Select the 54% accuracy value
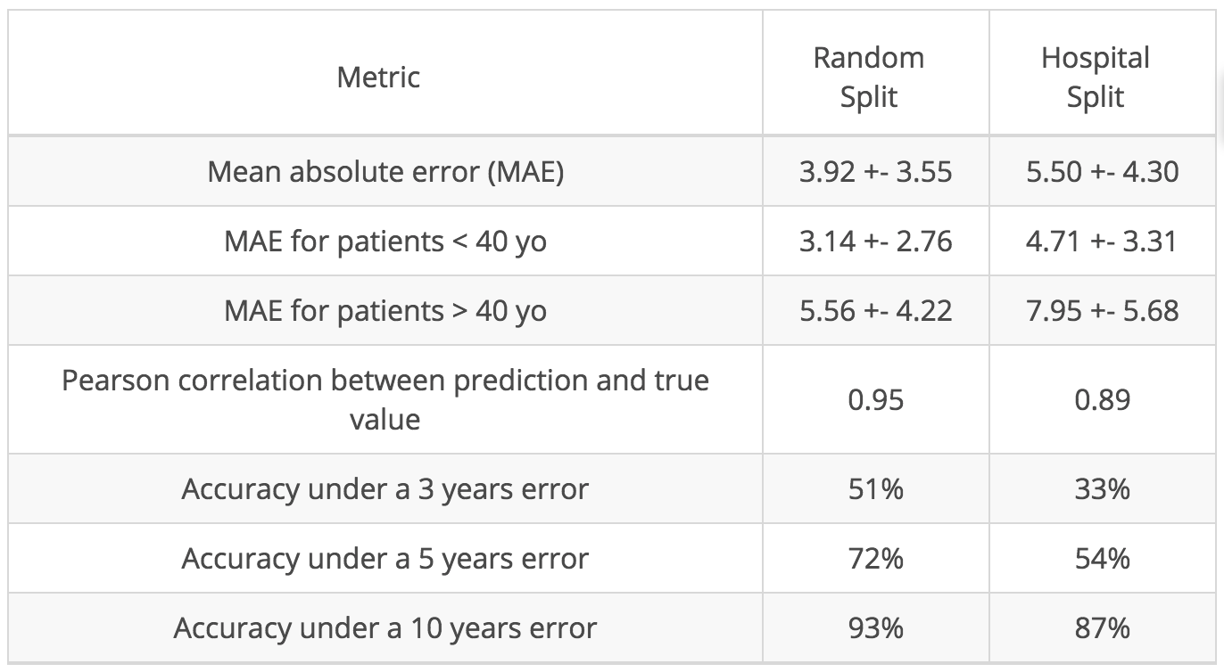This screenshot has height=672, width=1224. pyautogui.click(x=1102, y=559)
